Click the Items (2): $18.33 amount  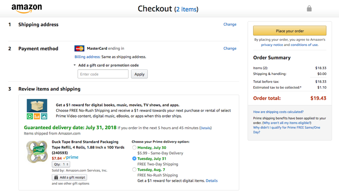coord(321,68)
